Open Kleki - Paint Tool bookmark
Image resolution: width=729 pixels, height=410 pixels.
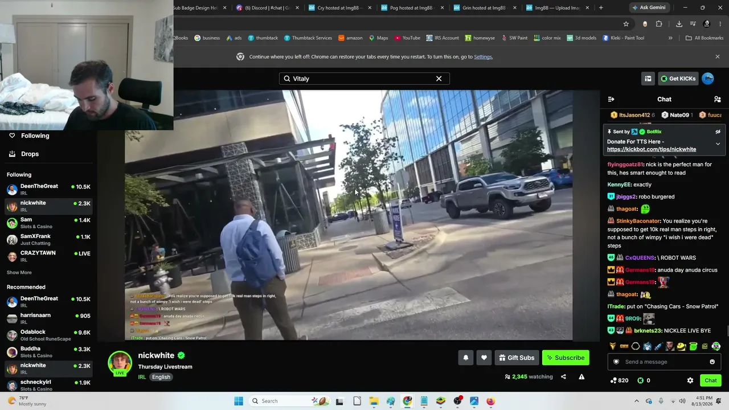624,38
